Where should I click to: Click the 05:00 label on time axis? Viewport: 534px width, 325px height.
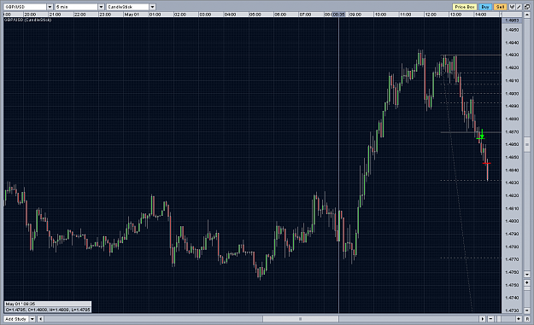click(255, 15)
